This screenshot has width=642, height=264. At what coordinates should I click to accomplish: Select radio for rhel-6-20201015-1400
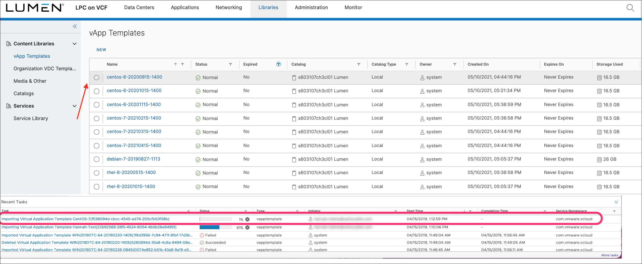[97, 187]
